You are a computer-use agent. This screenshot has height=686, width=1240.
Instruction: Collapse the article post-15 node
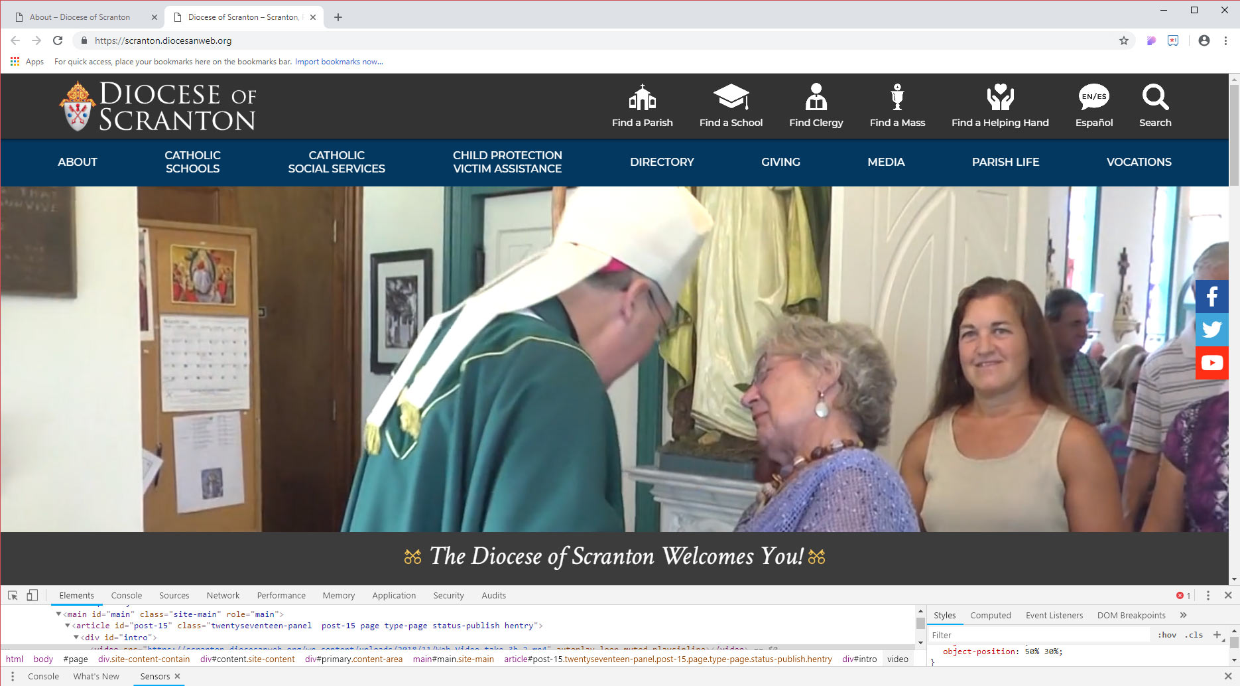click(x=67, y=626)
